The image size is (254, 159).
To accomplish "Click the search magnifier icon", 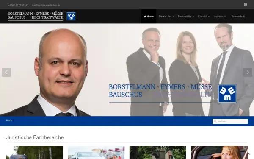I will 215,121.
